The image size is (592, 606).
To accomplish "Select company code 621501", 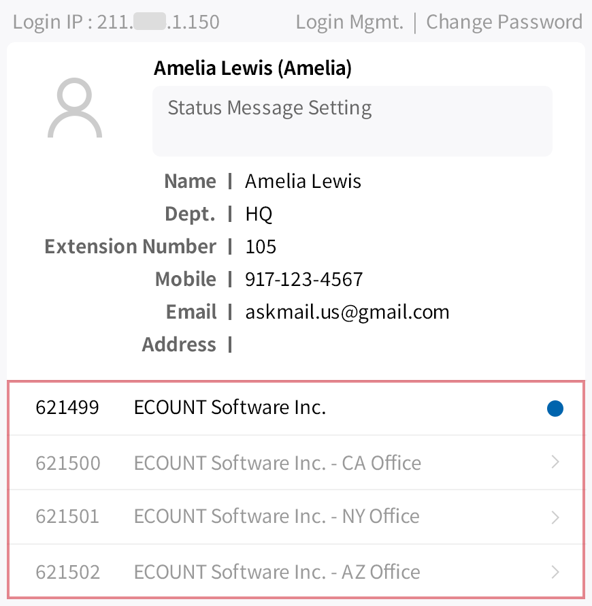I will [67, 517].
